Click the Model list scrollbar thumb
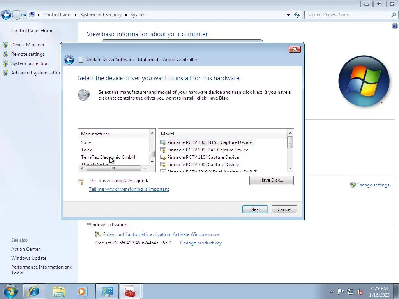The width and height of the screenshot is (399, 299). click(x=290, y=142)
